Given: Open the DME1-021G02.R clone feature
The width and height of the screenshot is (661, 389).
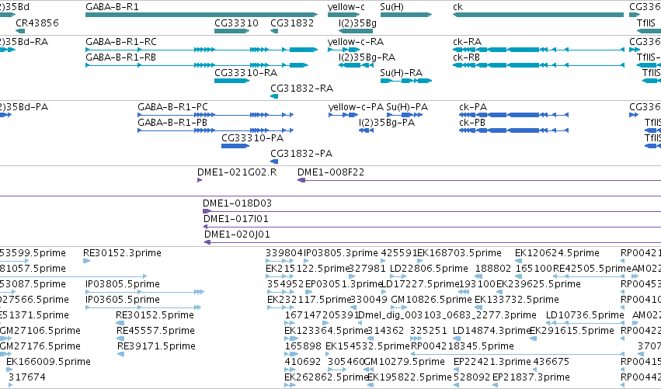Looking at the screenshot, I should point(200,180).
